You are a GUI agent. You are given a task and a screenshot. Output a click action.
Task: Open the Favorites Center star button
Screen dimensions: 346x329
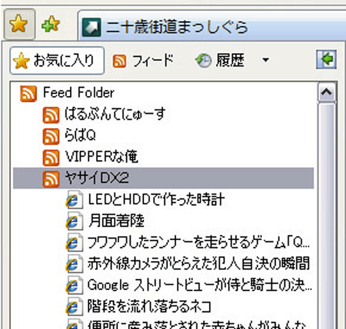click(x=19, y=24)
